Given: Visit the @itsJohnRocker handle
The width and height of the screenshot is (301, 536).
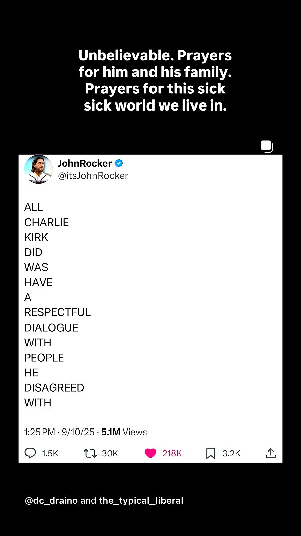Looking at the screenshot, I should tap(93, 176).
